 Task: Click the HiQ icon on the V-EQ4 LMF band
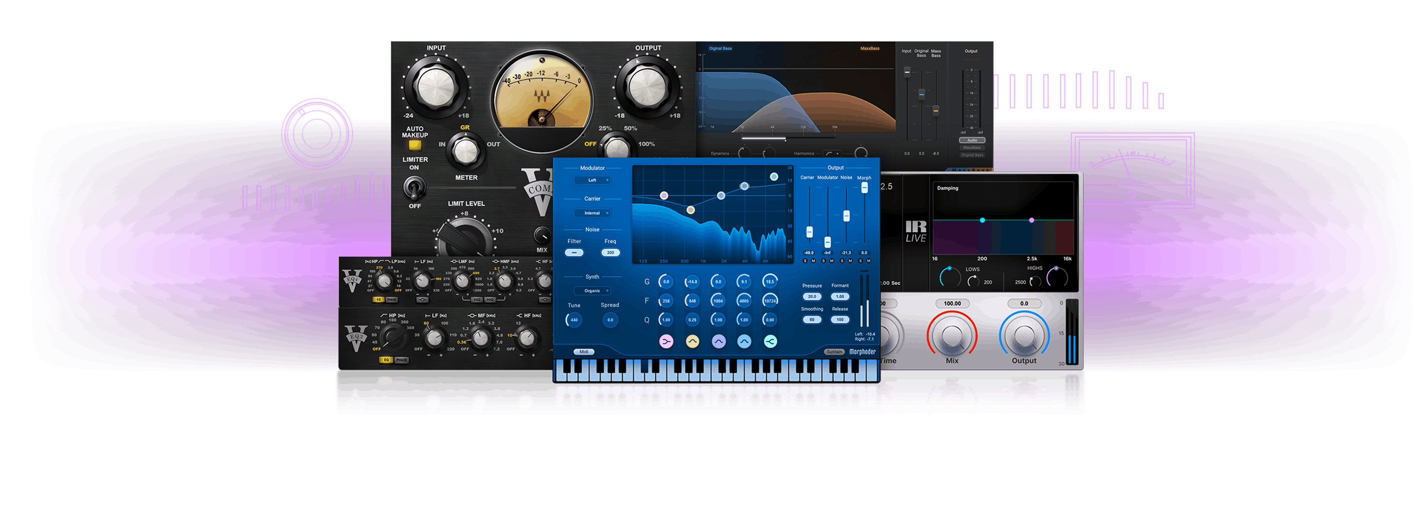pos(477,300)
